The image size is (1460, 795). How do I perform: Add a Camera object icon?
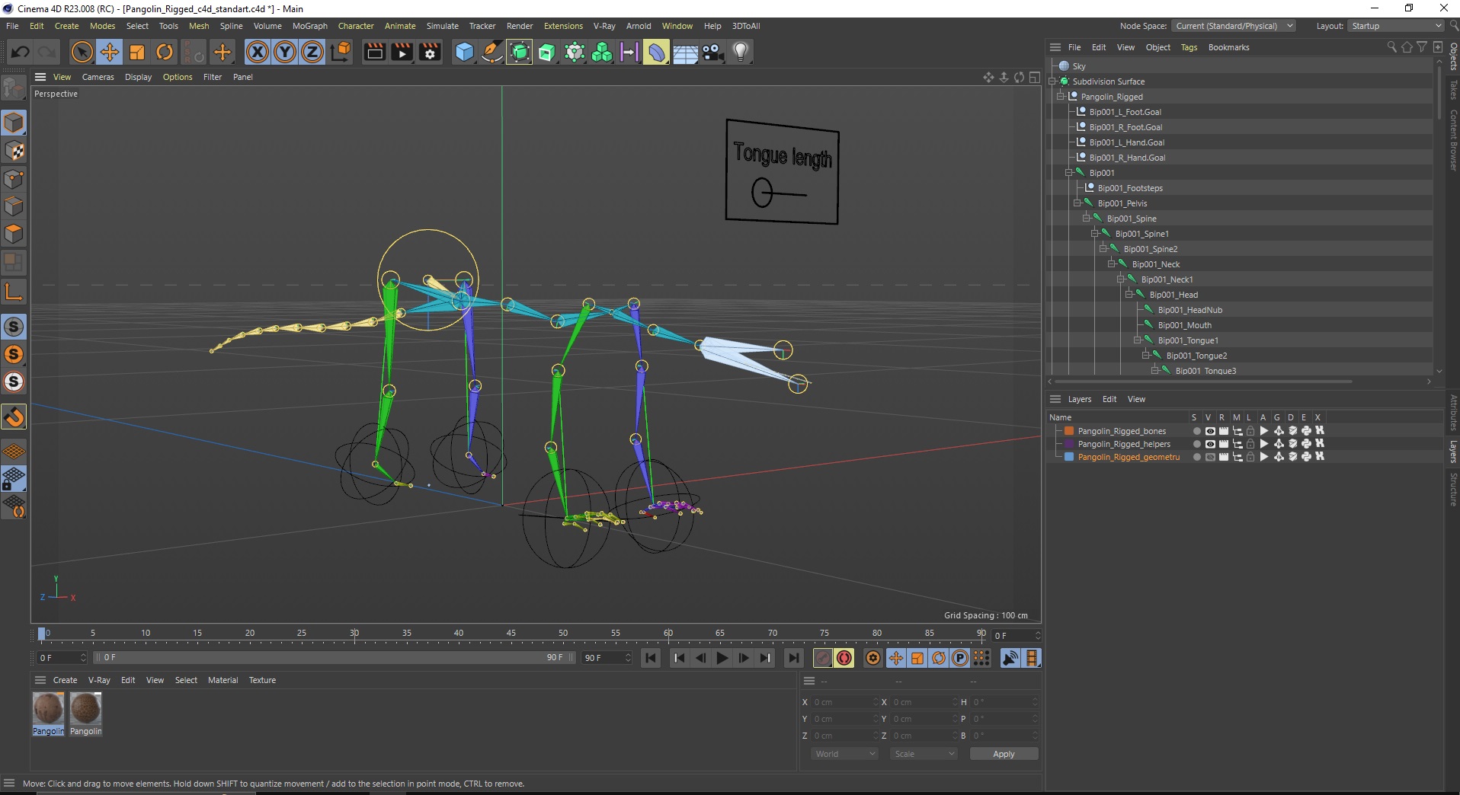(x=712, y=52)
